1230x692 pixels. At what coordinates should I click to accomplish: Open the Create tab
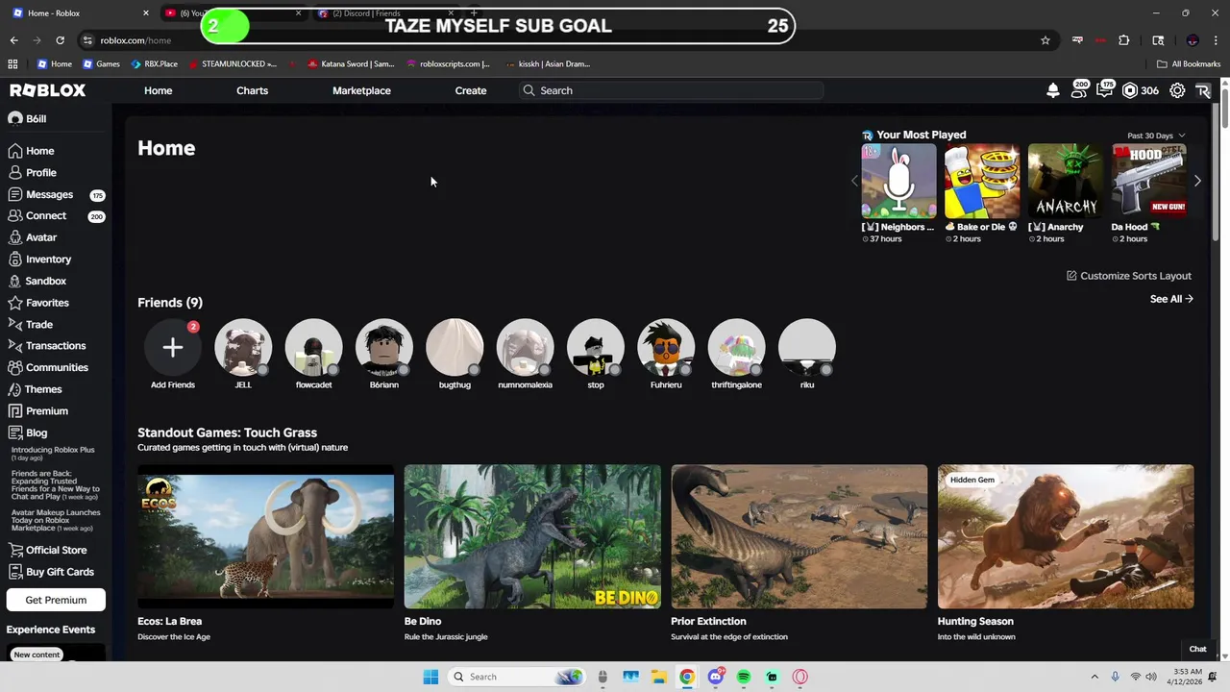click(471, 90)
